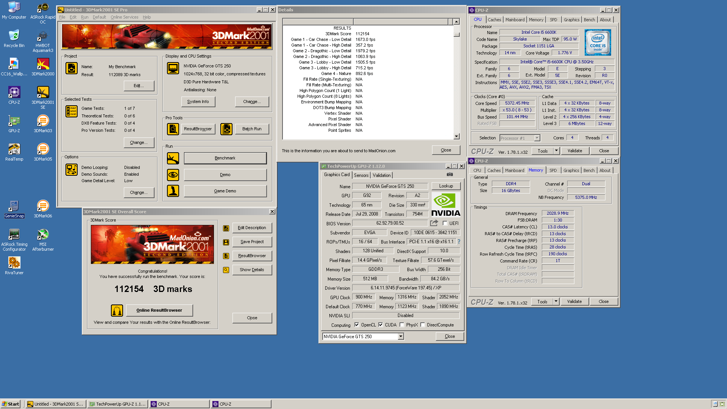Click the Save Project floppy icon
Viewport: 727px width, 409px height.
(x=226, y=242)
